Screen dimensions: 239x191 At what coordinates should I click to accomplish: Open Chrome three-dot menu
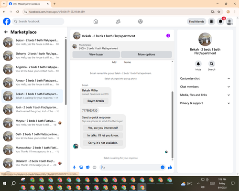(x=235, y=12)
